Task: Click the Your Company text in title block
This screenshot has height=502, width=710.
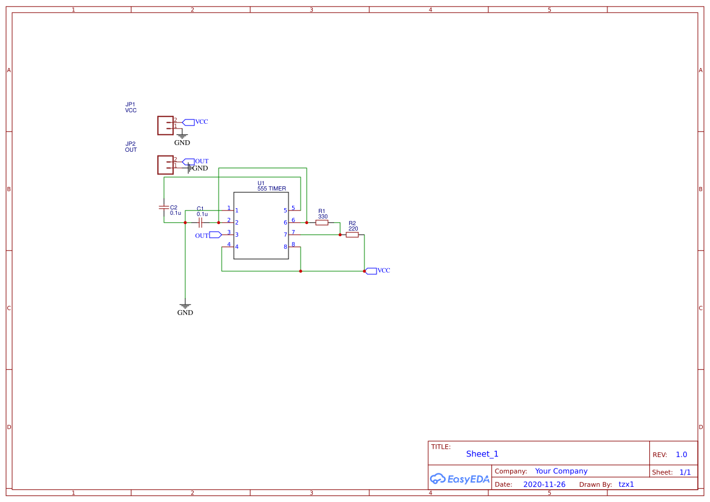Action: (x=561, y=470)
